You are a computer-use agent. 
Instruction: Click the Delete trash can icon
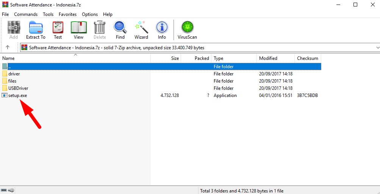pos(100,27)
